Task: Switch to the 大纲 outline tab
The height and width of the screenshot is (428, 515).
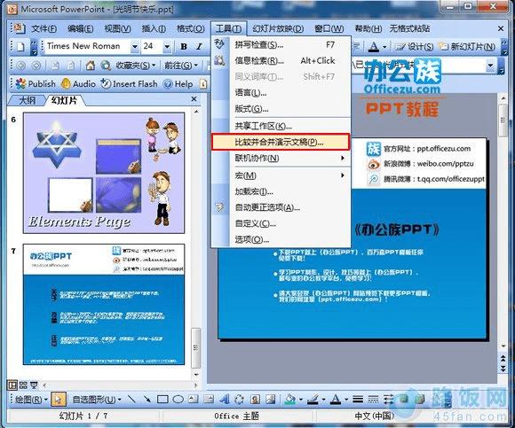Action: 27,100
